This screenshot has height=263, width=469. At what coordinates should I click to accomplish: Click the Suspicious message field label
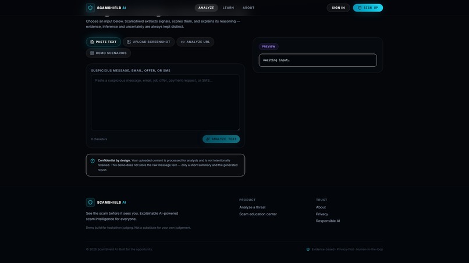point(131,71)
